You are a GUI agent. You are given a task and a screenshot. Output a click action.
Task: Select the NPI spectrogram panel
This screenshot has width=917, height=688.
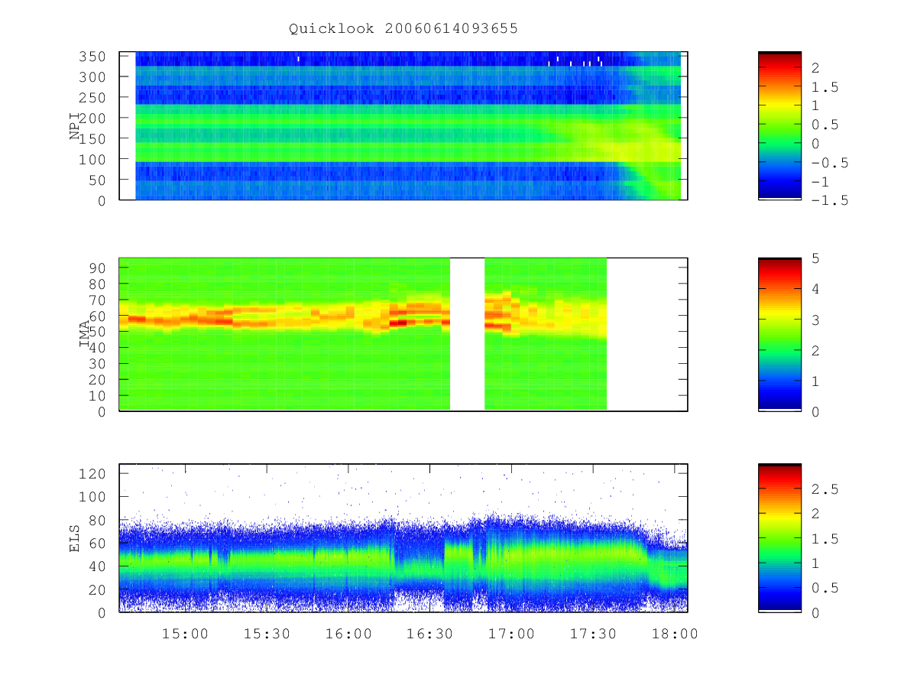403,126
